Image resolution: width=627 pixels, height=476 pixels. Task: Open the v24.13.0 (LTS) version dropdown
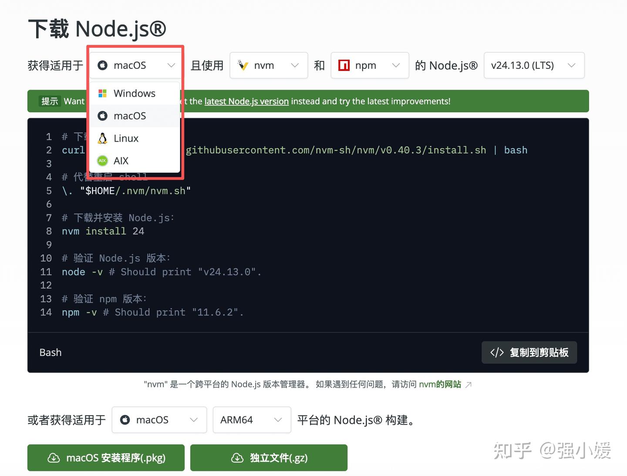(534, 65)
